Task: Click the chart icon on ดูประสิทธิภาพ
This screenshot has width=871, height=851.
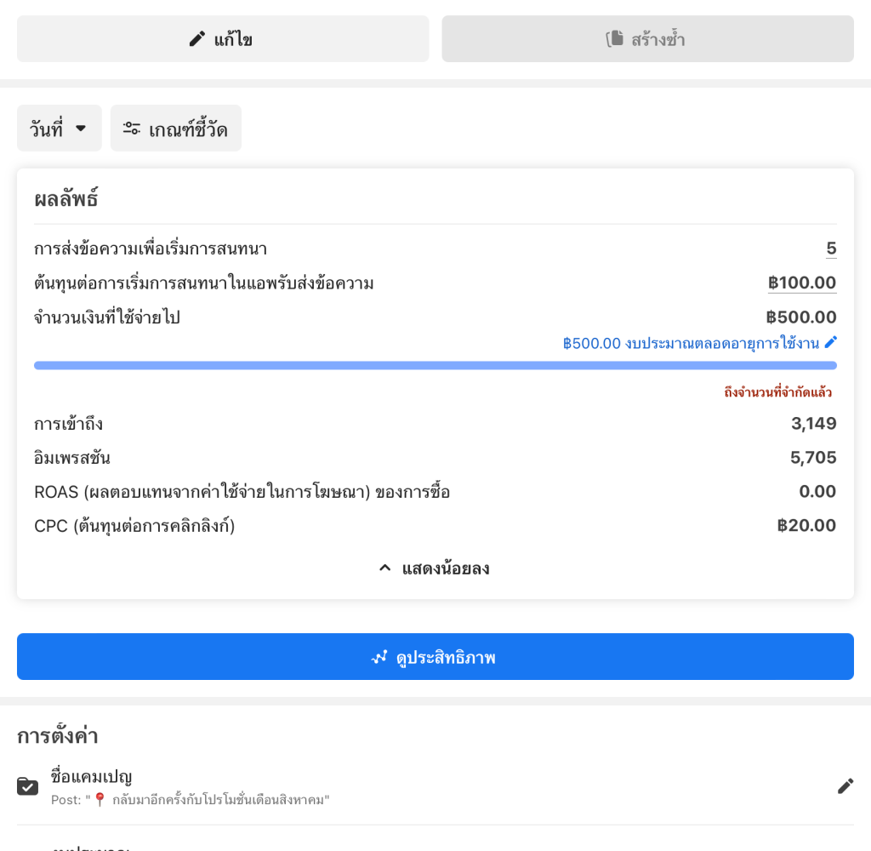Action: coord(379,657)
